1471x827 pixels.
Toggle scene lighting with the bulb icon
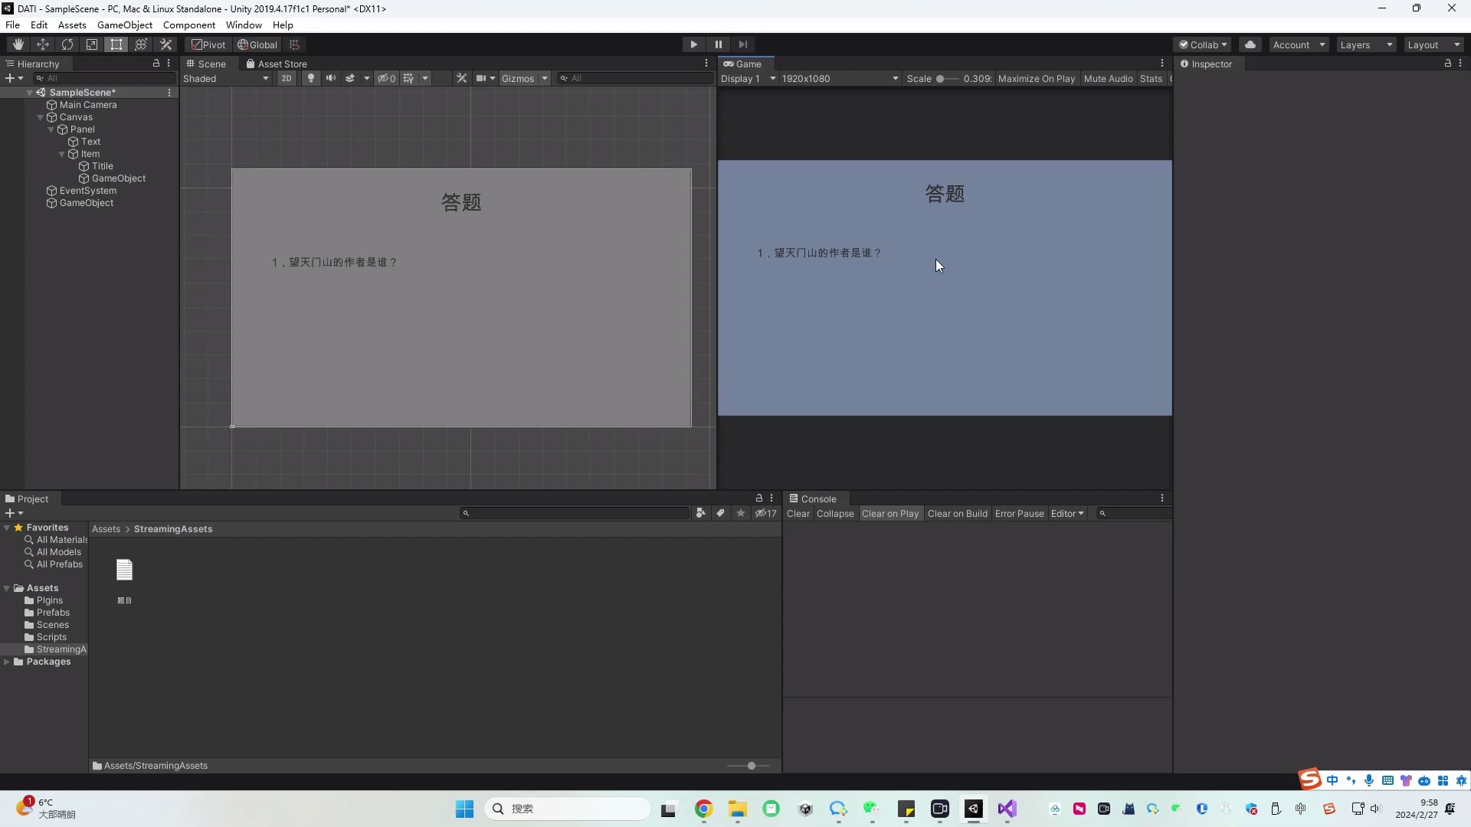click(310, 77)
